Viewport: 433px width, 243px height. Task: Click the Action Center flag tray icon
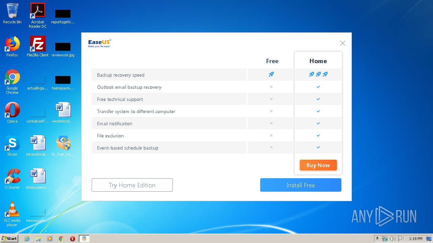[401, 239]
